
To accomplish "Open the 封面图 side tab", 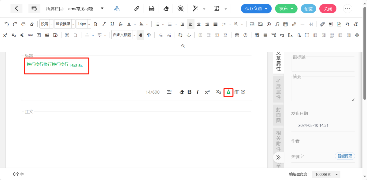I will coord(278,115).
